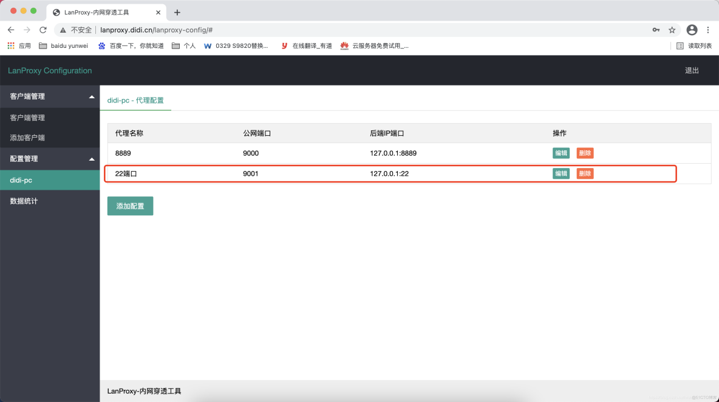Open Chrome three-dot menu
This screenshot has height=402, width=719.
coord(708,30)
